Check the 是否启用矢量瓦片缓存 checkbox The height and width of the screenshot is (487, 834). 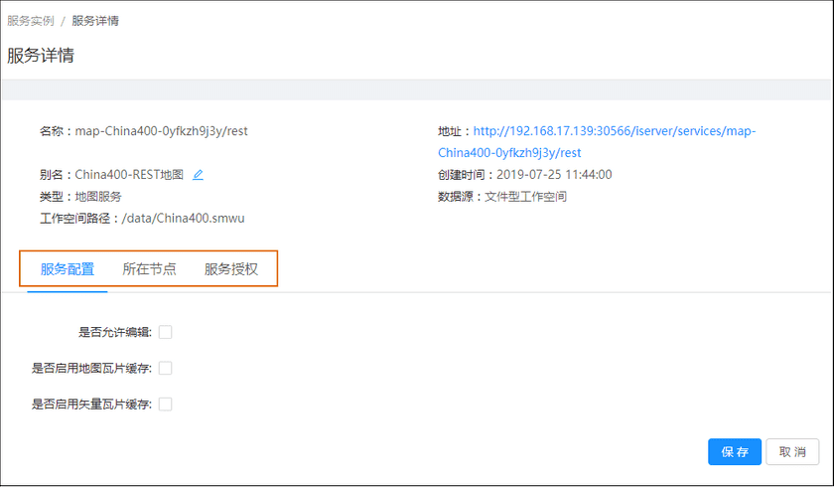(x=166, y=404)
